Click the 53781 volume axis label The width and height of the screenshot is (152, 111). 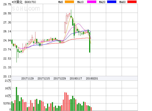pyautogui.click(x=7, y=103)
